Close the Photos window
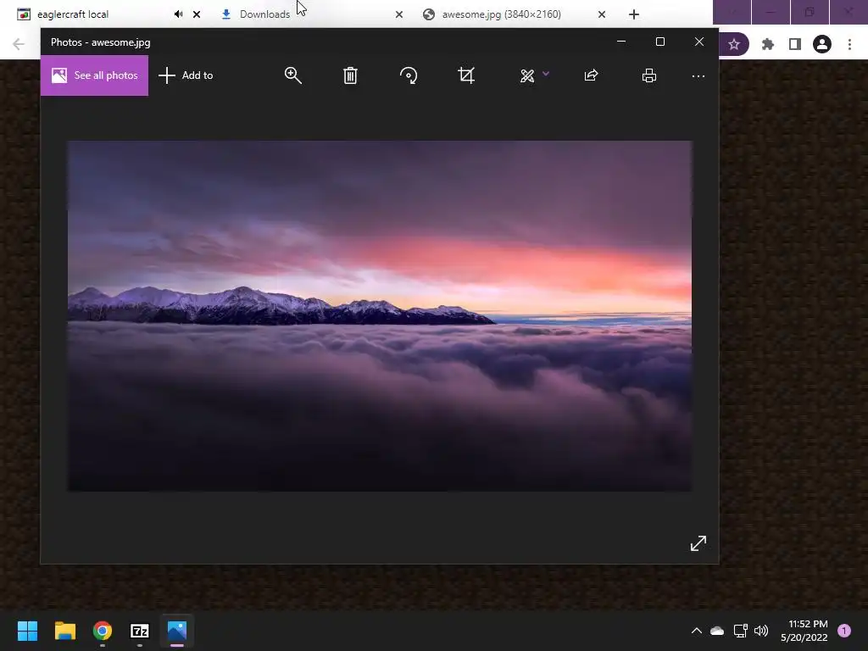Viewport: 868px width, 651px height. (x=699, y=42)
